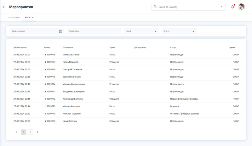Go to previous page with left chevron

coord(16,132)
